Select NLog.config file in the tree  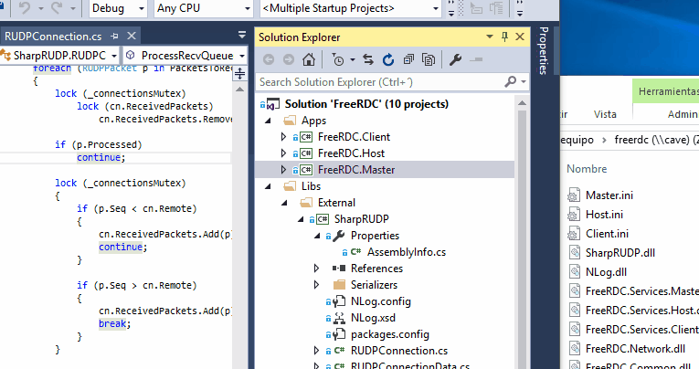(x=381, y=301)
